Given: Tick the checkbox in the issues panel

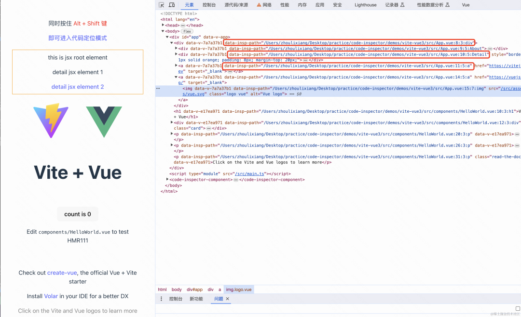Looking at the screenshot, I should pos(518,309).
